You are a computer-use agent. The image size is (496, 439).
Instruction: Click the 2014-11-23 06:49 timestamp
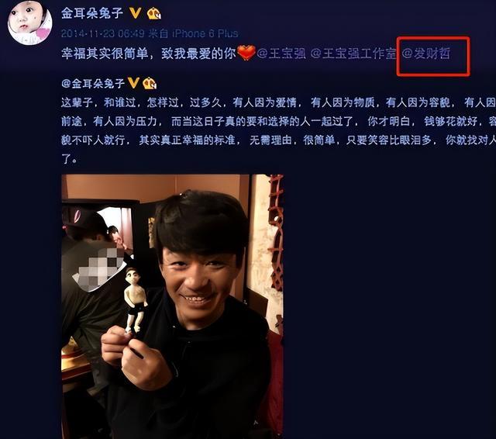pos(103,33)
